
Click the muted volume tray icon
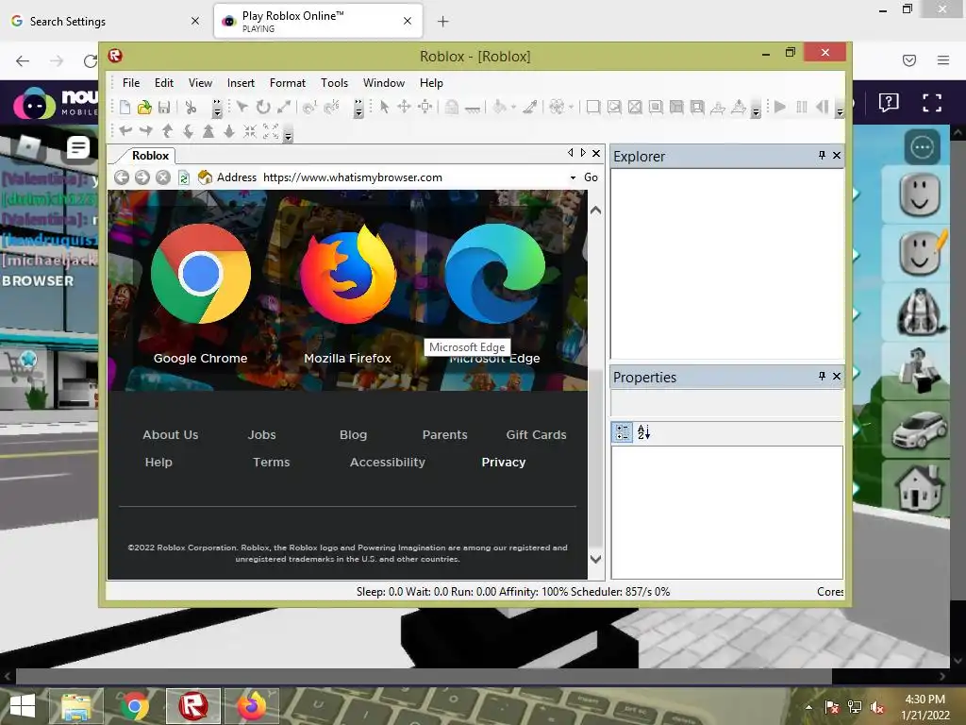[876, 707]
